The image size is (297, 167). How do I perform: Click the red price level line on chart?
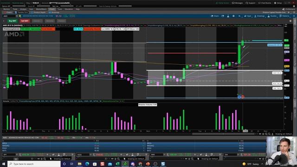pyautogui.click(x=192, y=53)
